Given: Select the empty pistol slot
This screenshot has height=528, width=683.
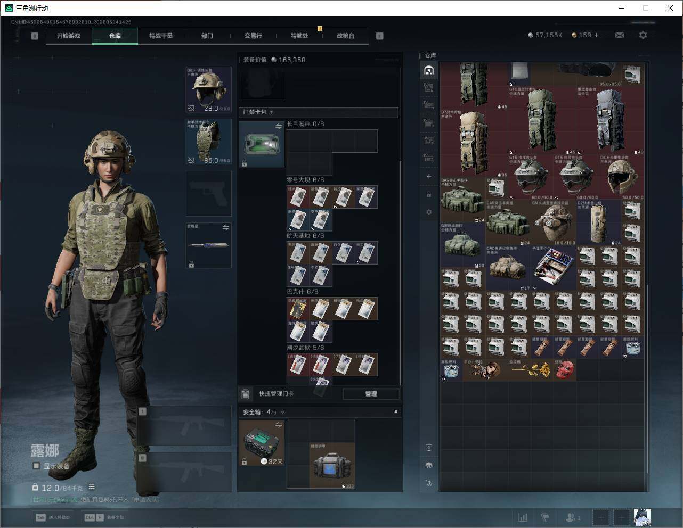Looking at the screenshot, I should pyautogui.click(x=208, y=194).
